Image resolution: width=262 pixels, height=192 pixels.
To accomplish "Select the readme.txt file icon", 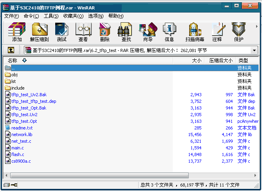I will pyautogui.click(x=8, y=128).
